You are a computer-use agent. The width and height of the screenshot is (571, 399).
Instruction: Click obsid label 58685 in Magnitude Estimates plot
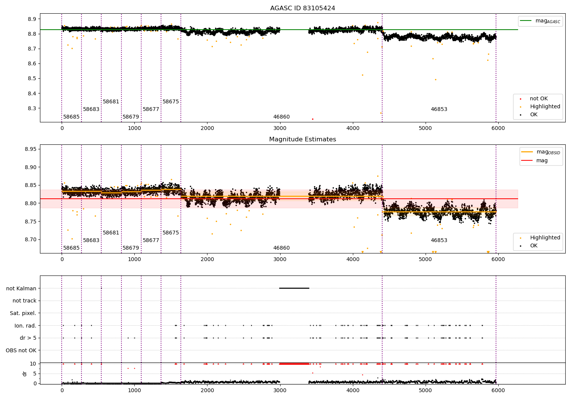[72, 248]
